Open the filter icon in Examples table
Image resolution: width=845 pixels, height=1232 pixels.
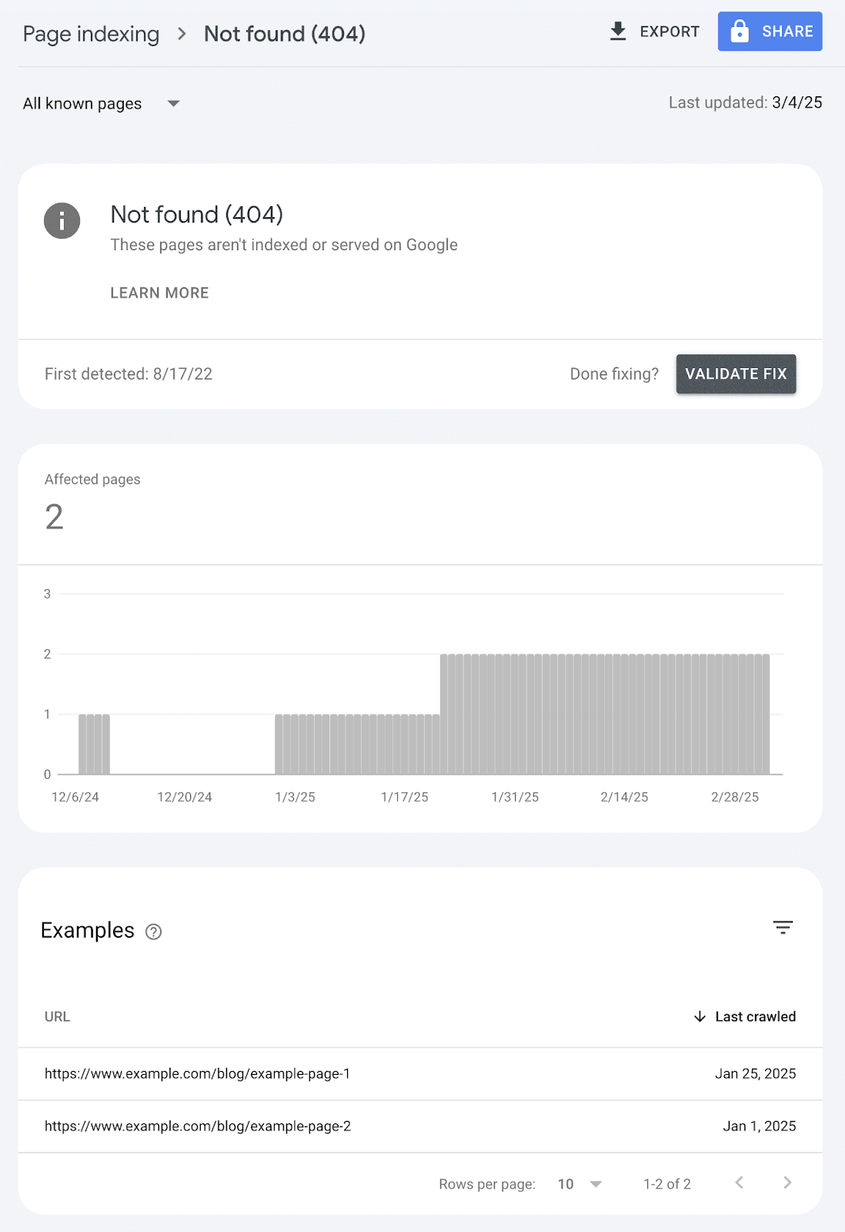[783, 928]
